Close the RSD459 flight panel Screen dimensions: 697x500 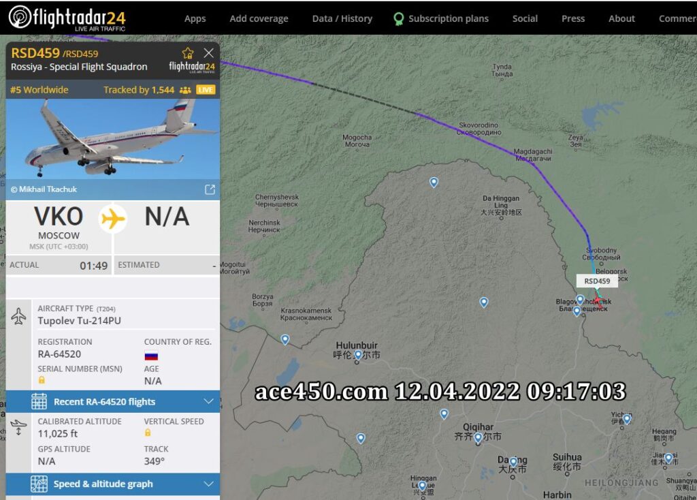(x=208, y=53)
